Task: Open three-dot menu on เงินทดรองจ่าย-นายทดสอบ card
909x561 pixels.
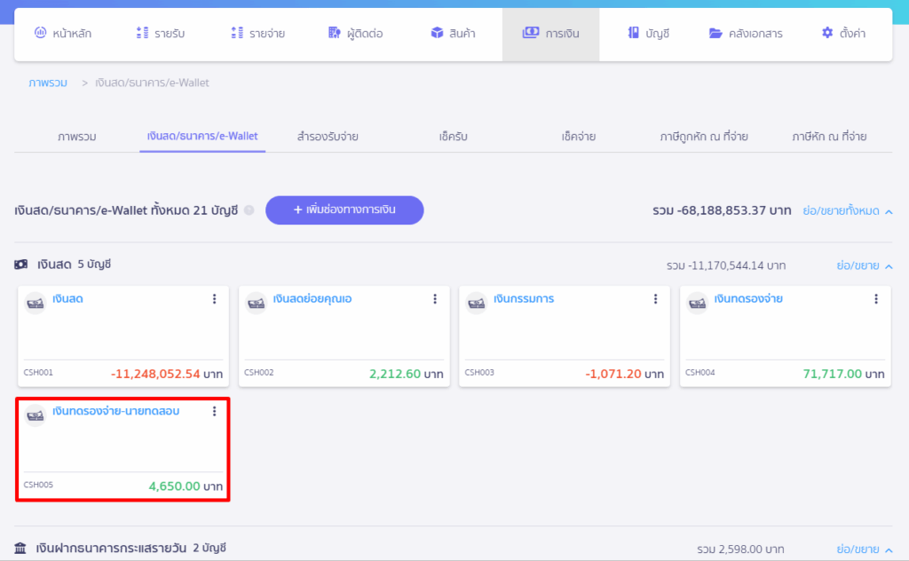Action: tap(214, 411)
